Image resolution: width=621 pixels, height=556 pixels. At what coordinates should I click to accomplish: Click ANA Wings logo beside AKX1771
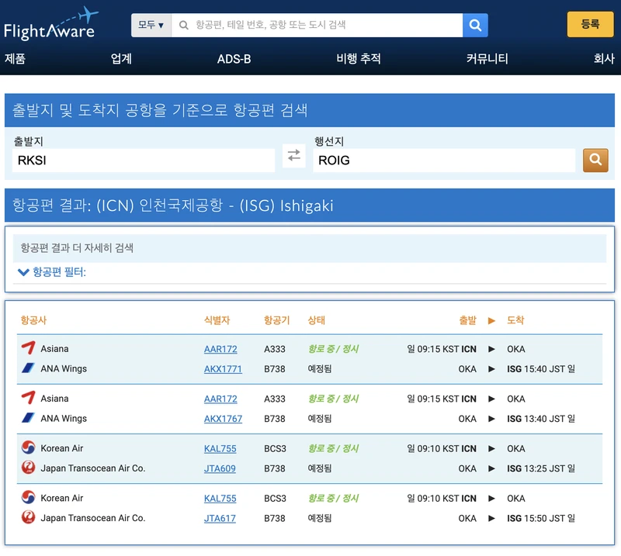pyautogui.click(x=28, y=368)
